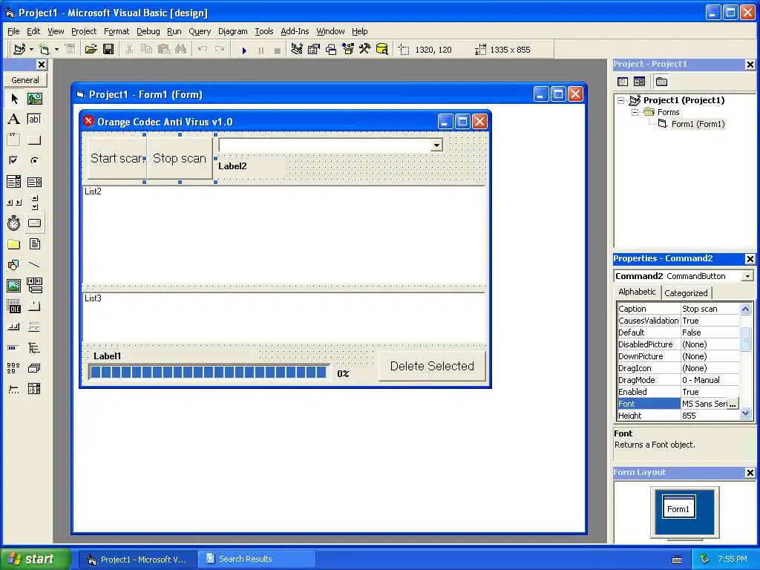Click the Stop scan button on form
Image resolution: width=760 pixels, height=570 pixels.
pyautogui.click(x=180, y=159)
